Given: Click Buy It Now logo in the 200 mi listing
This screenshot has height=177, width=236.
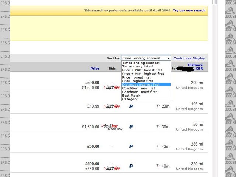Looking at the screenshot, I should tap(112, 87).
